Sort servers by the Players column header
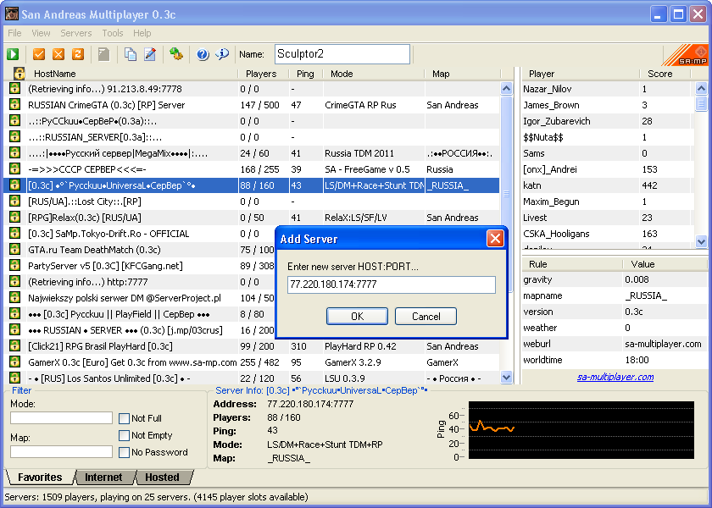 click(264, 74)
